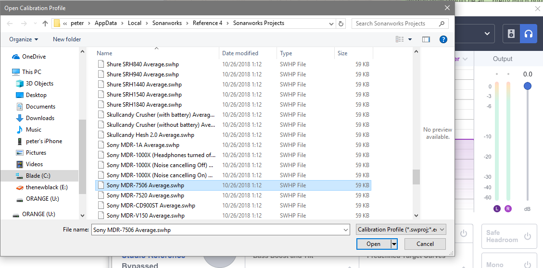Image resolution: width=543 pixels, height=268 pixels.
Task: Open OneDrive in the navigation pane
Action: point(34,57)
